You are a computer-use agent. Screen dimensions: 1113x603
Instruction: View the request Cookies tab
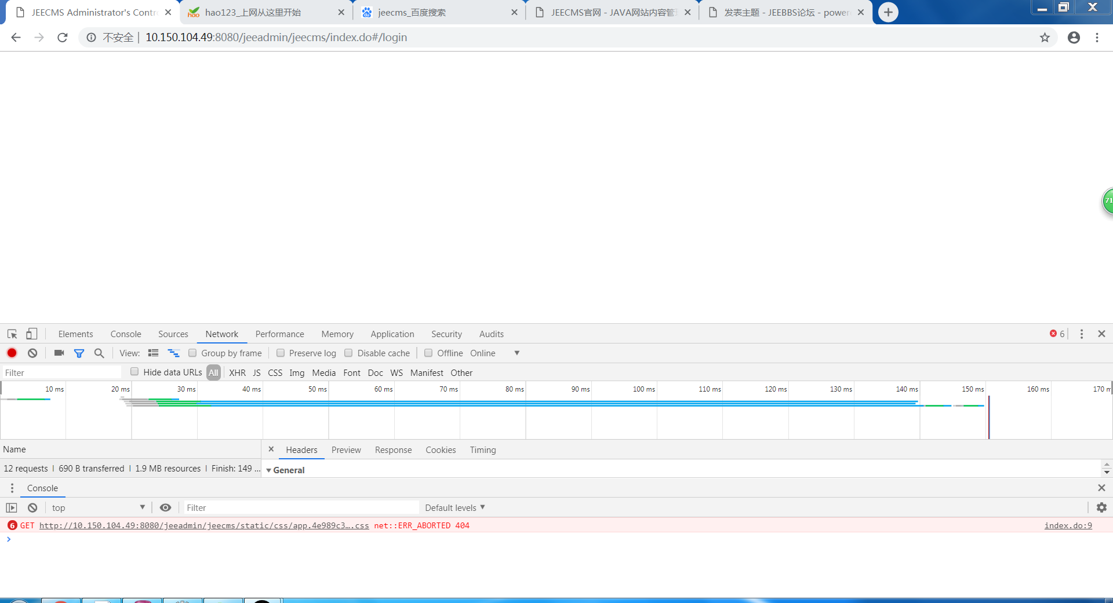point(441,450)
